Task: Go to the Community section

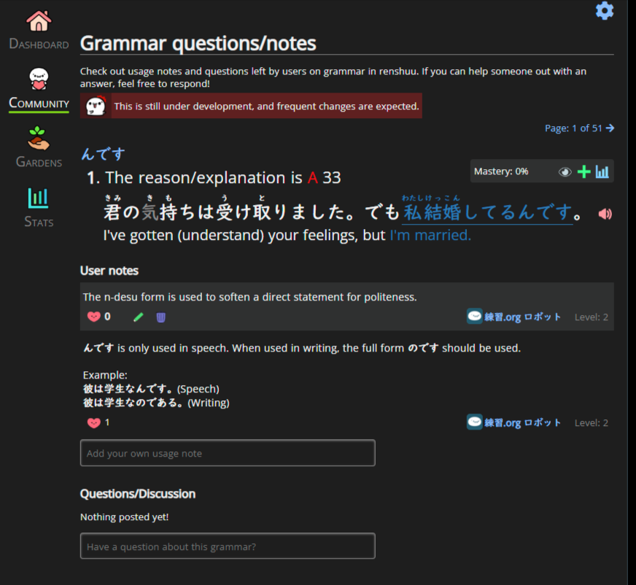Action: click(x=39, y=89)
